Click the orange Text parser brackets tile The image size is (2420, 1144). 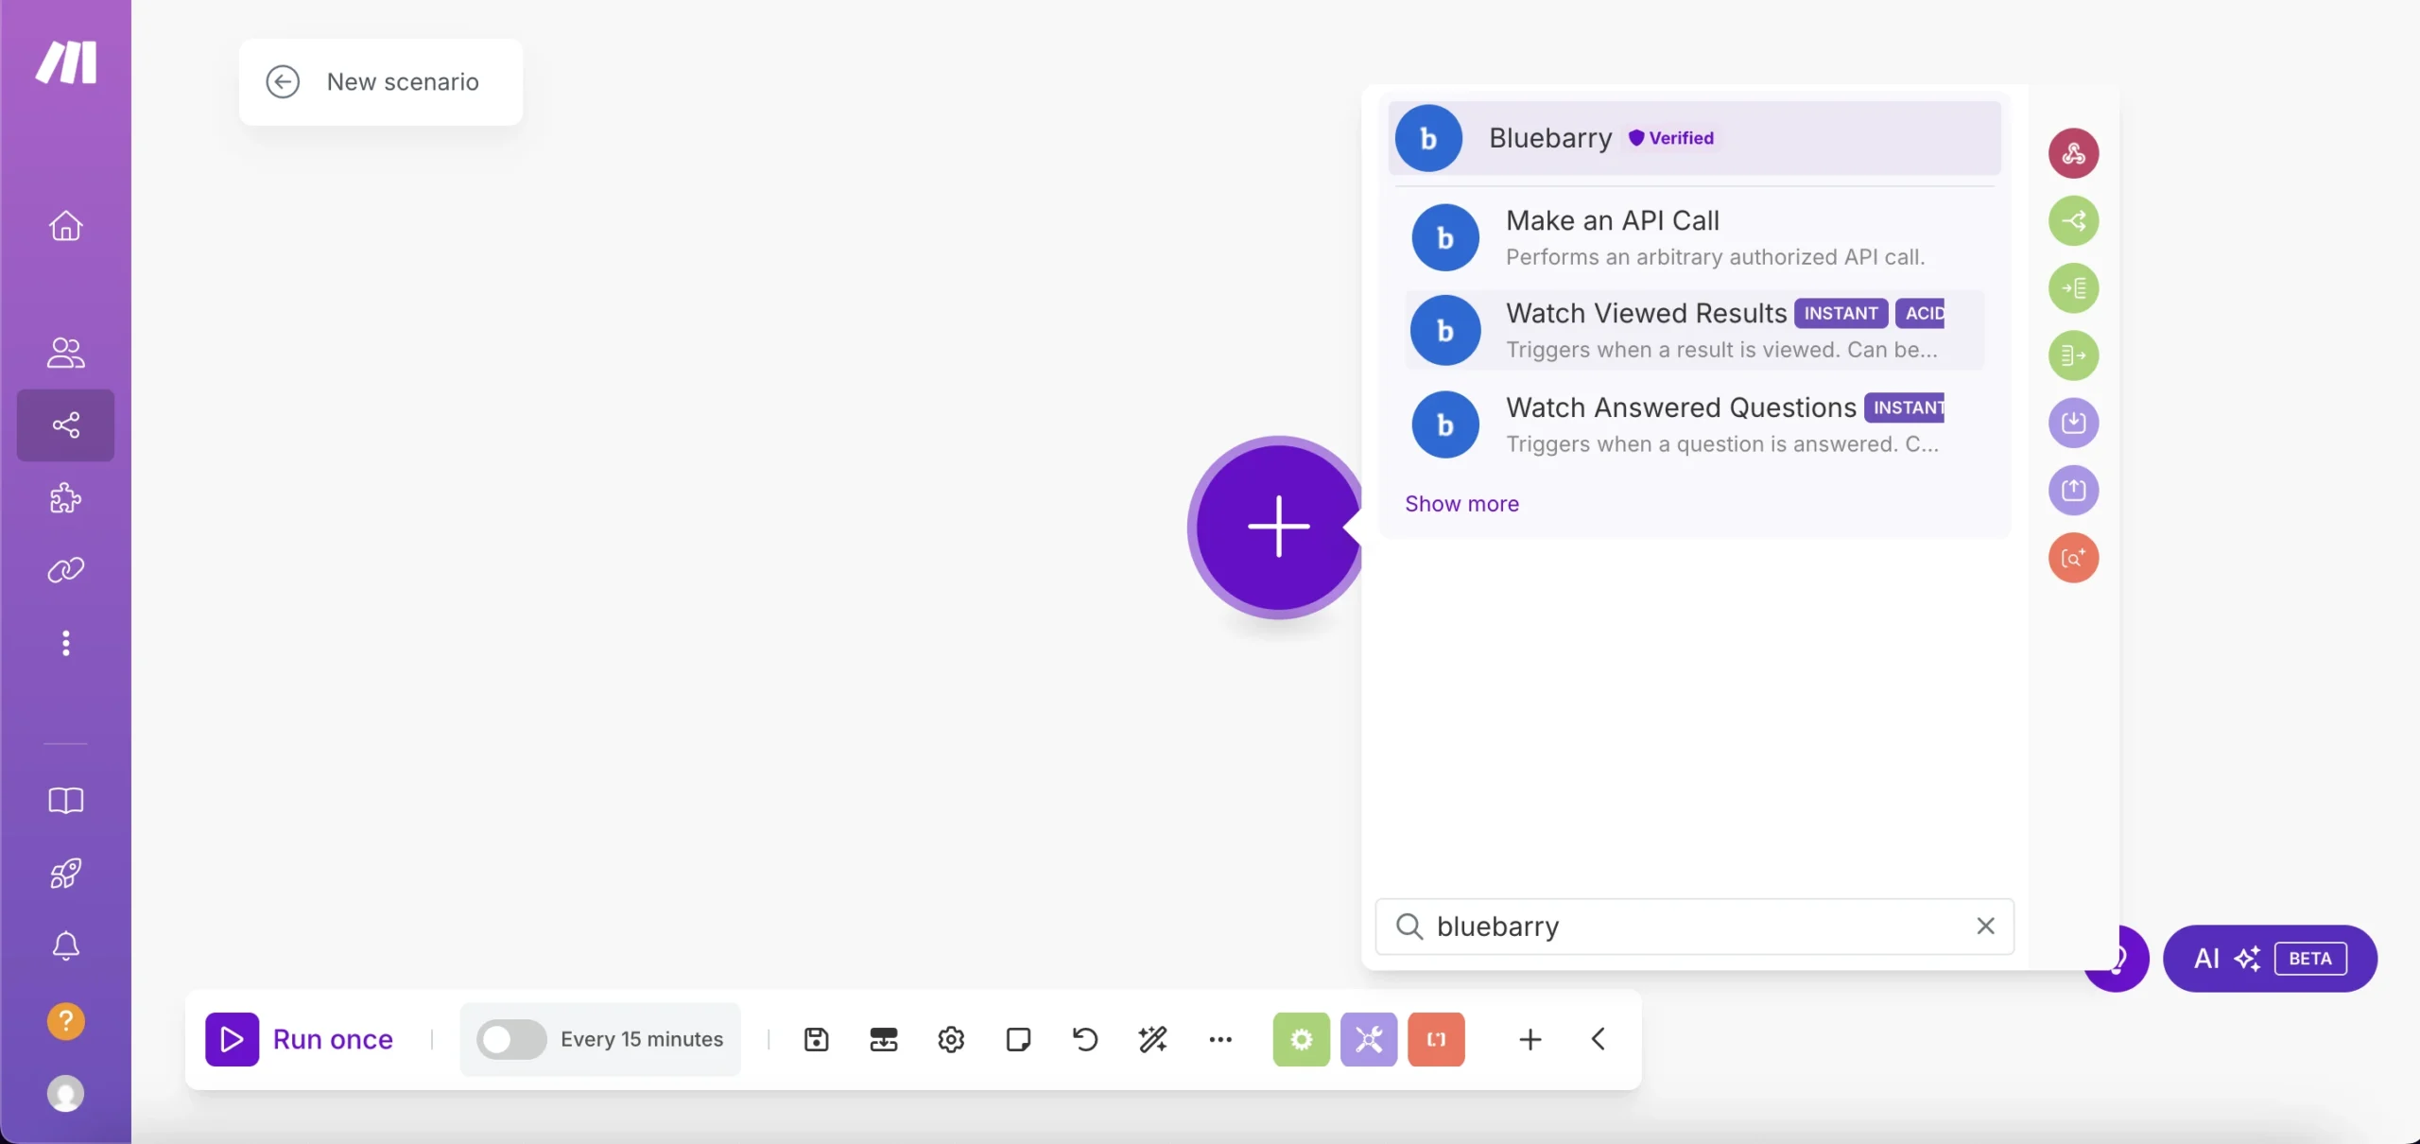(x=1436, y=1040)
